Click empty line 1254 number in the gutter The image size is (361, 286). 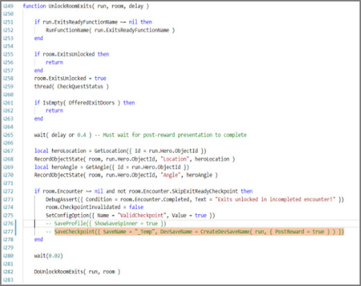point(8,46)
